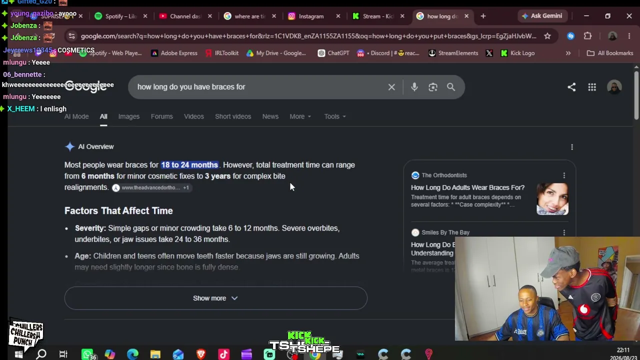Open Outlook from the taskbar
Viewport: 640px width, 360px height.
pos(178,354)
